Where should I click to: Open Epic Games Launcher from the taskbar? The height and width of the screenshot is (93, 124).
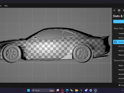(81, 90)
